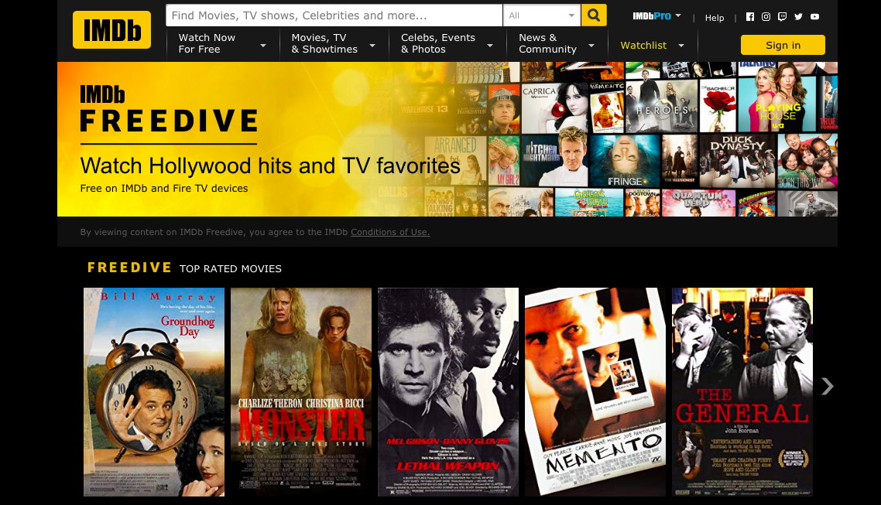The height and width of the screenshot is (505, 881).
Task: Click the IMDb Freedive banner title
Action: [169, 109]
